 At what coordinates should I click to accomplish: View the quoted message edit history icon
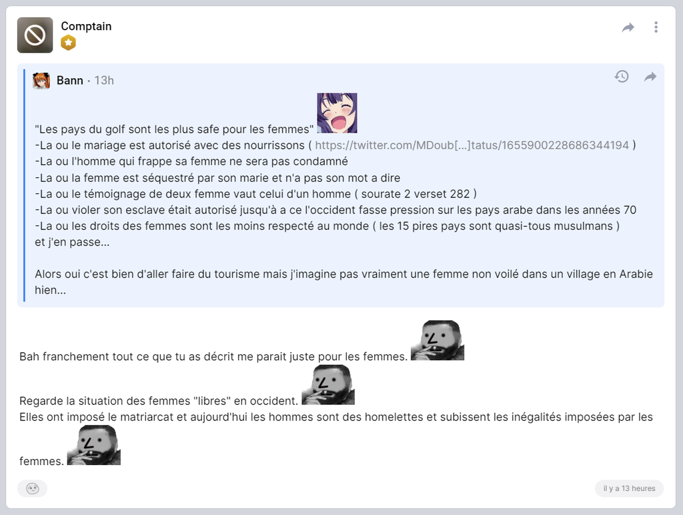622,77
